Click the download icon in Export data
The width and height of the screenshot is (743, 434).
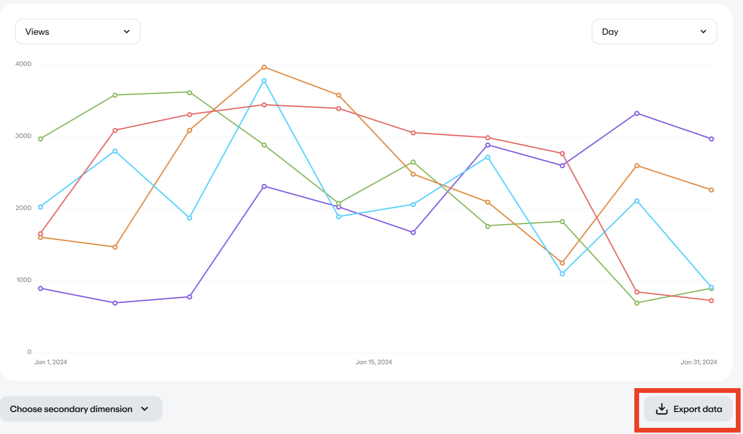point(662,409)
